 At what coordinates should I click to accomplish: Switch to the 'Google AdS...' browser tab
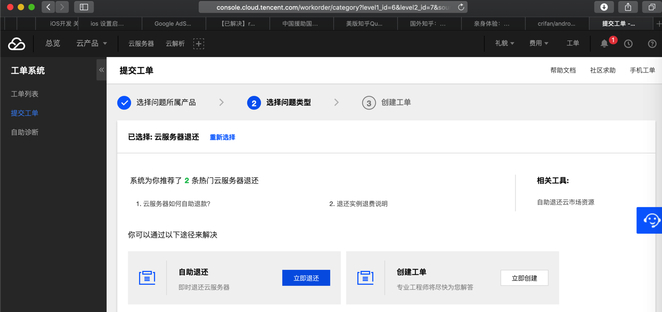click(x=174, y=23)
